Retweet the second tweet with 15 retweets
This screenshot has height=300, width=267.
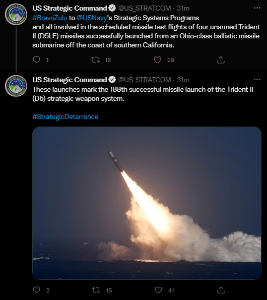[x=96, y=290]
